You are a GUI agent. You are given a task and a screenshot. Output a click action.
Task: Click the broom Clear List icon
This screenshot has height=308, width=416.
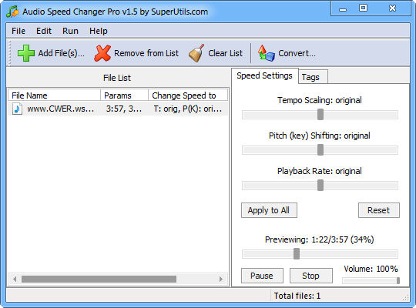(x=196, y=53)
